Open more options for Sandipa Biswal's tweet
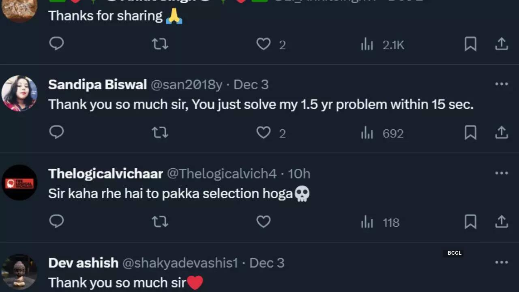The image size is (519, 292). (502, 84)
